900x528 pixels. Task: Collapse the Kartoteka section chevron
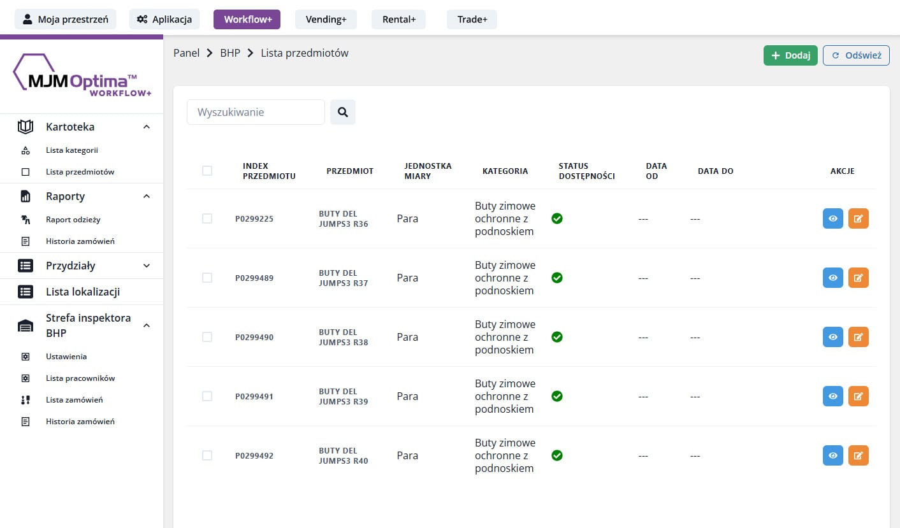[147, 127]
